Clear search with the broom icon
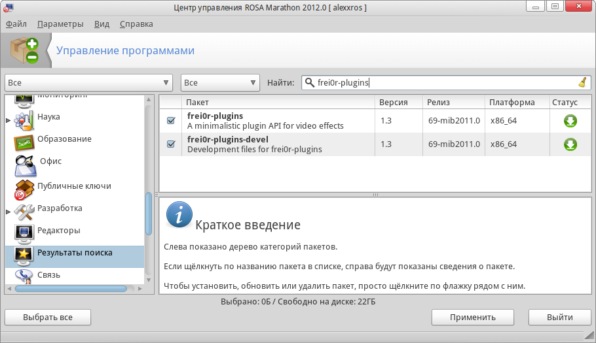596x343 pixels. tap(583, 82)
